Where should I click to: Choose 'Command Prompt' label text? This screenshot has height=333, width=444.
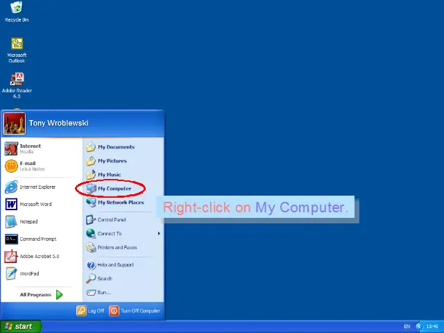[x=38, y=239]
